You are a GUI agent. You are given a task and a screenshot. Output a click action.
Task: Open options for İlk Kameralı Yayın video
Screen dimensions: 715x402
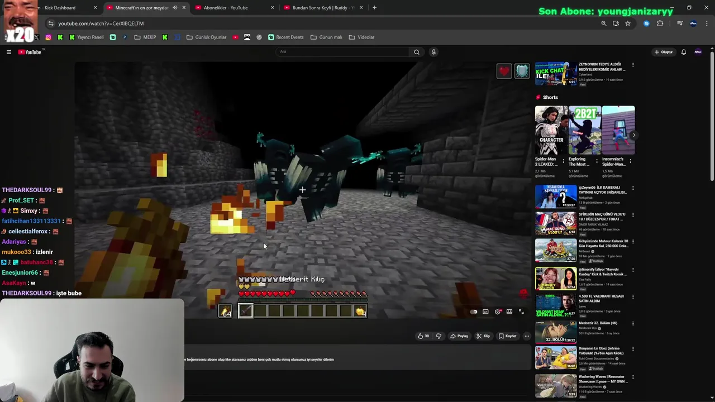click(x=633, y=188)
